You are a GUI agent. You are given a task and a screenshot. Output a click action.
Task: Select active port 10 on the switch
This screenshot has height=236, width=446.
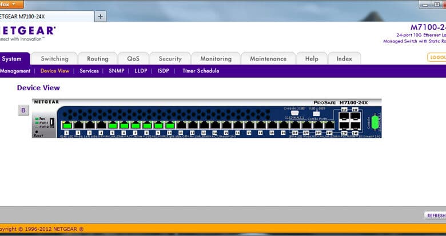(170, 125)
